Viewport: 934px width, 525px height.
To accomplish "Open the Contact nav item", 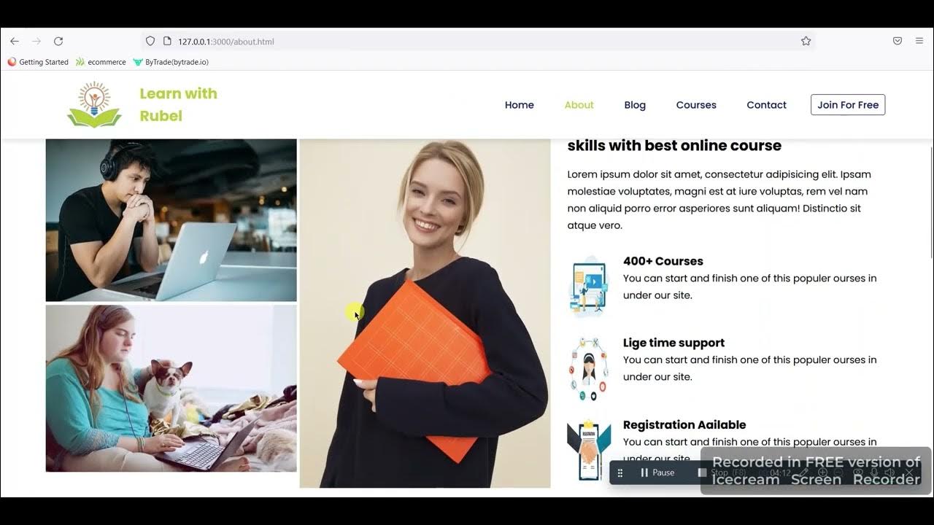I will [x=766, y=105].
